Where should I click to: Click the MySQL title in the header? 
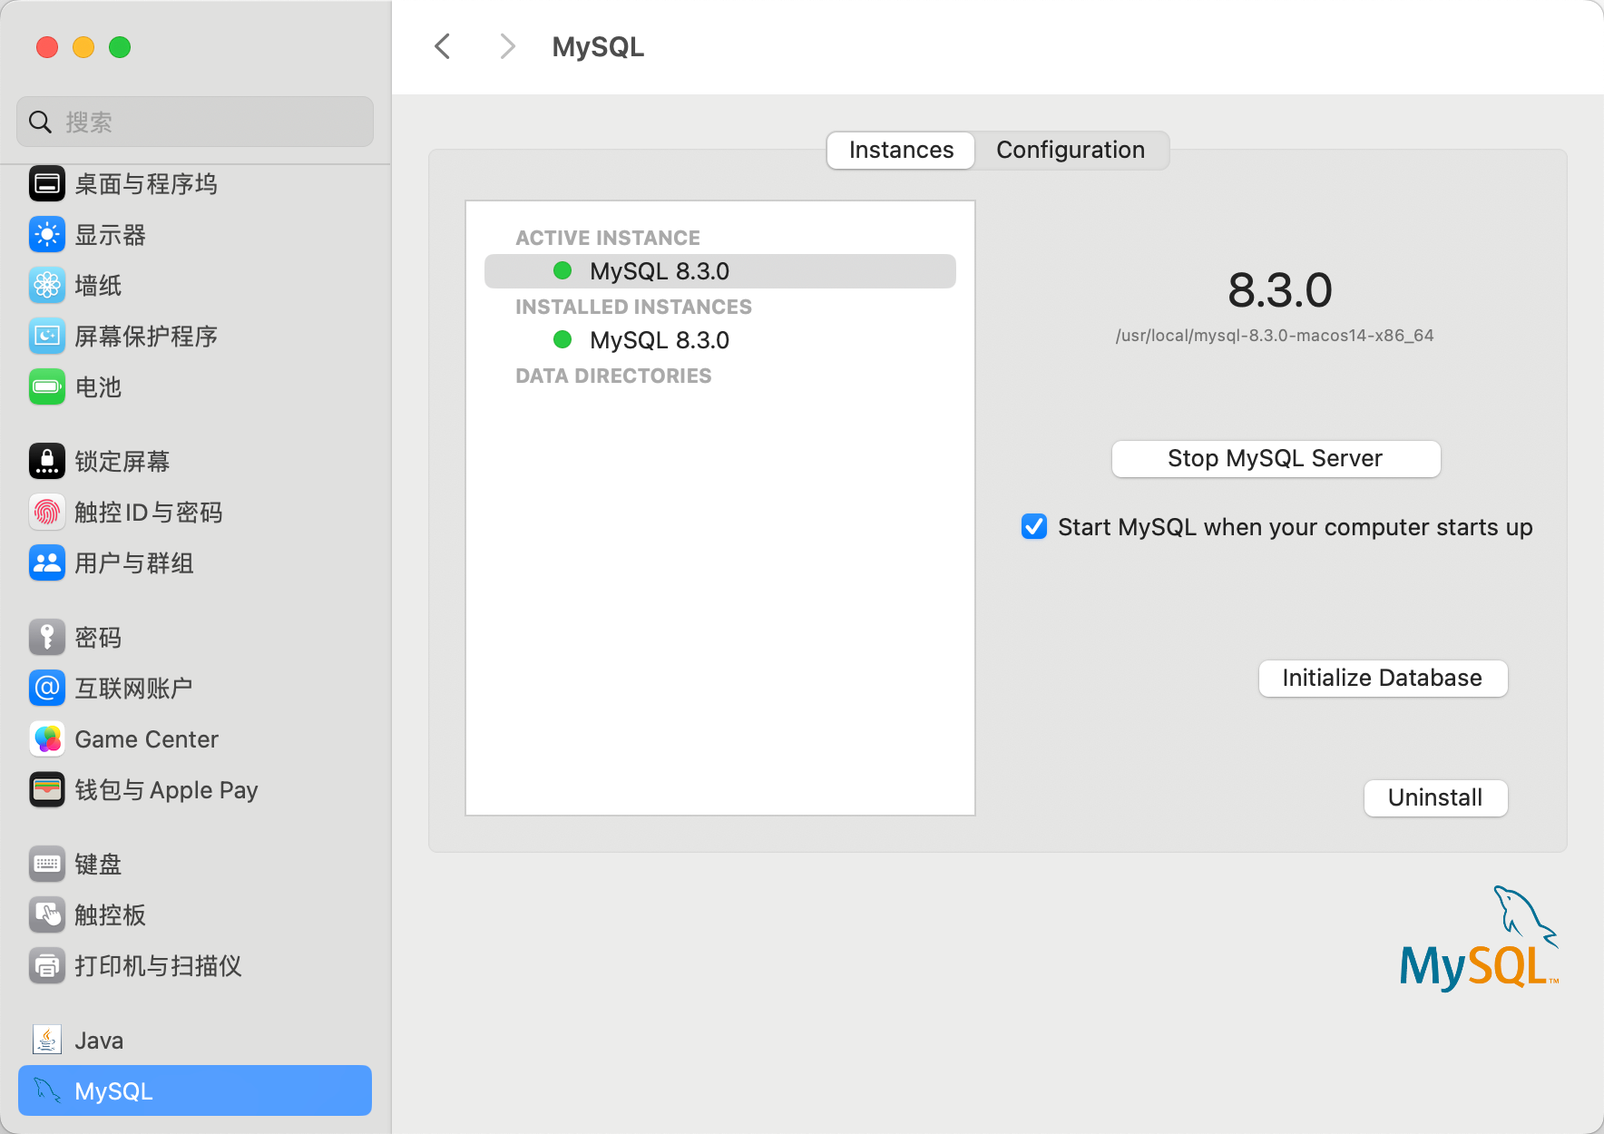coord(598,47)
